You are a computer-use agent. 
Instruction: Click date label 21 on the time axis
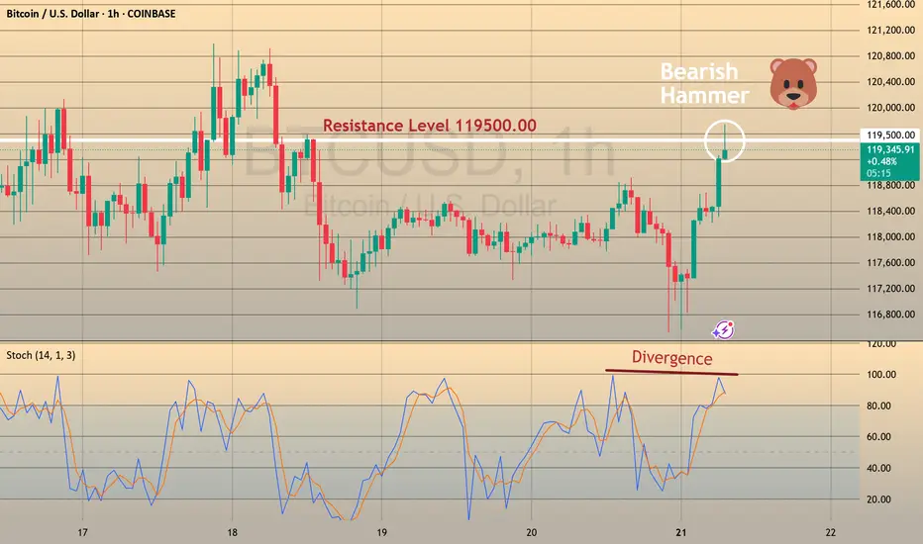(x=681, y=533)
